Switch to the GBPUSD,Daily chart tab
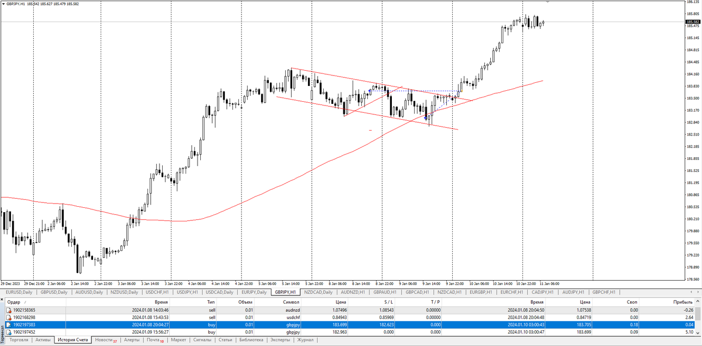 pyautogui.click(x=53, y=292)
